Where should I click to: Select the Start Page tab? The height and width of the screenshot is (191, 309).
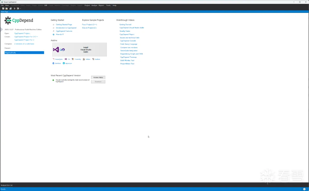pos(4,12)
